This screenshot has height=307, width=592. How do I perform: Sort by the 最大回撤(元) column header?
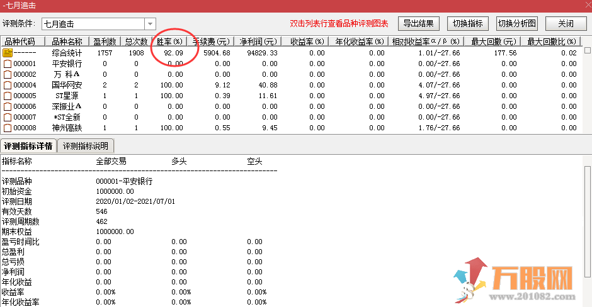coord(492,41)
